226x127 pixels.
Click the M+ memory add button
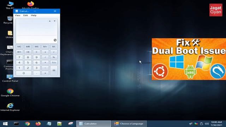point(45,47)
